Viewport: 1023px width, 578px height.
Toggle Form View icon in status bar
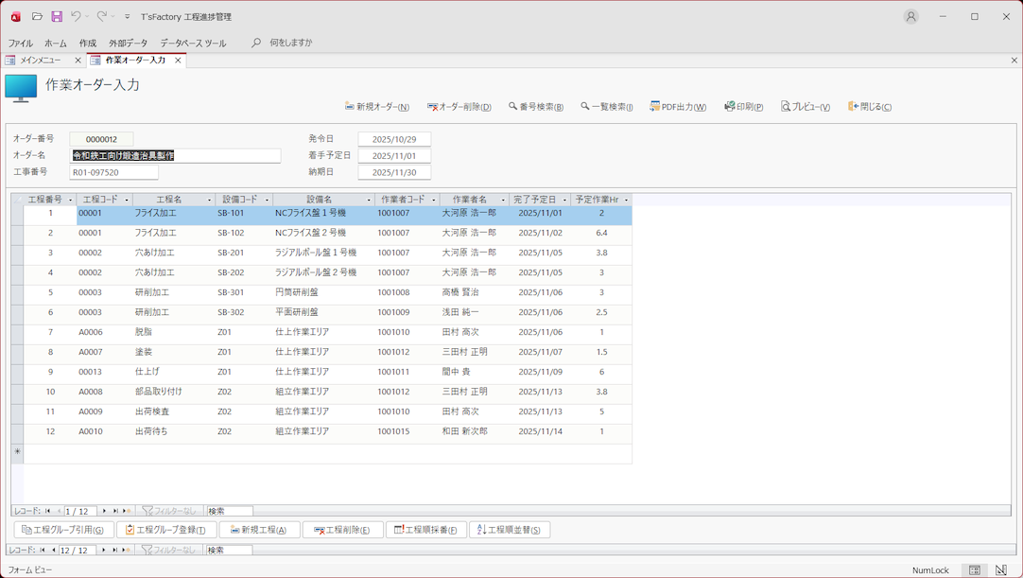click(x=975, y=570)
